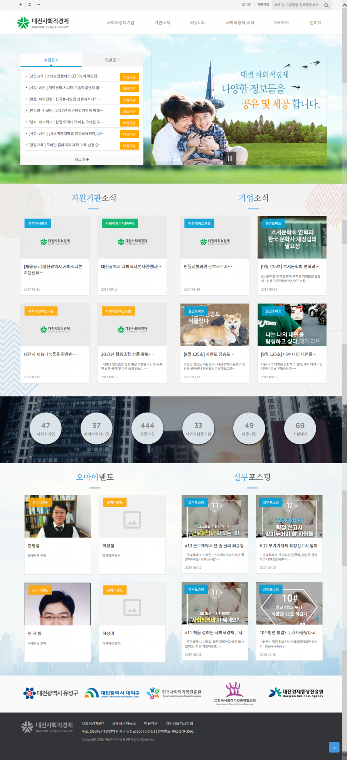Open the 커뮤니티 navigation menu
This screenshot has height=760, width=347.
click(198, 23)
